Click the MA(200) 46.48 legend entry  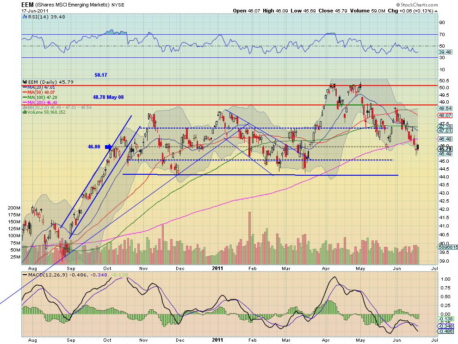[x=40, y=103]
